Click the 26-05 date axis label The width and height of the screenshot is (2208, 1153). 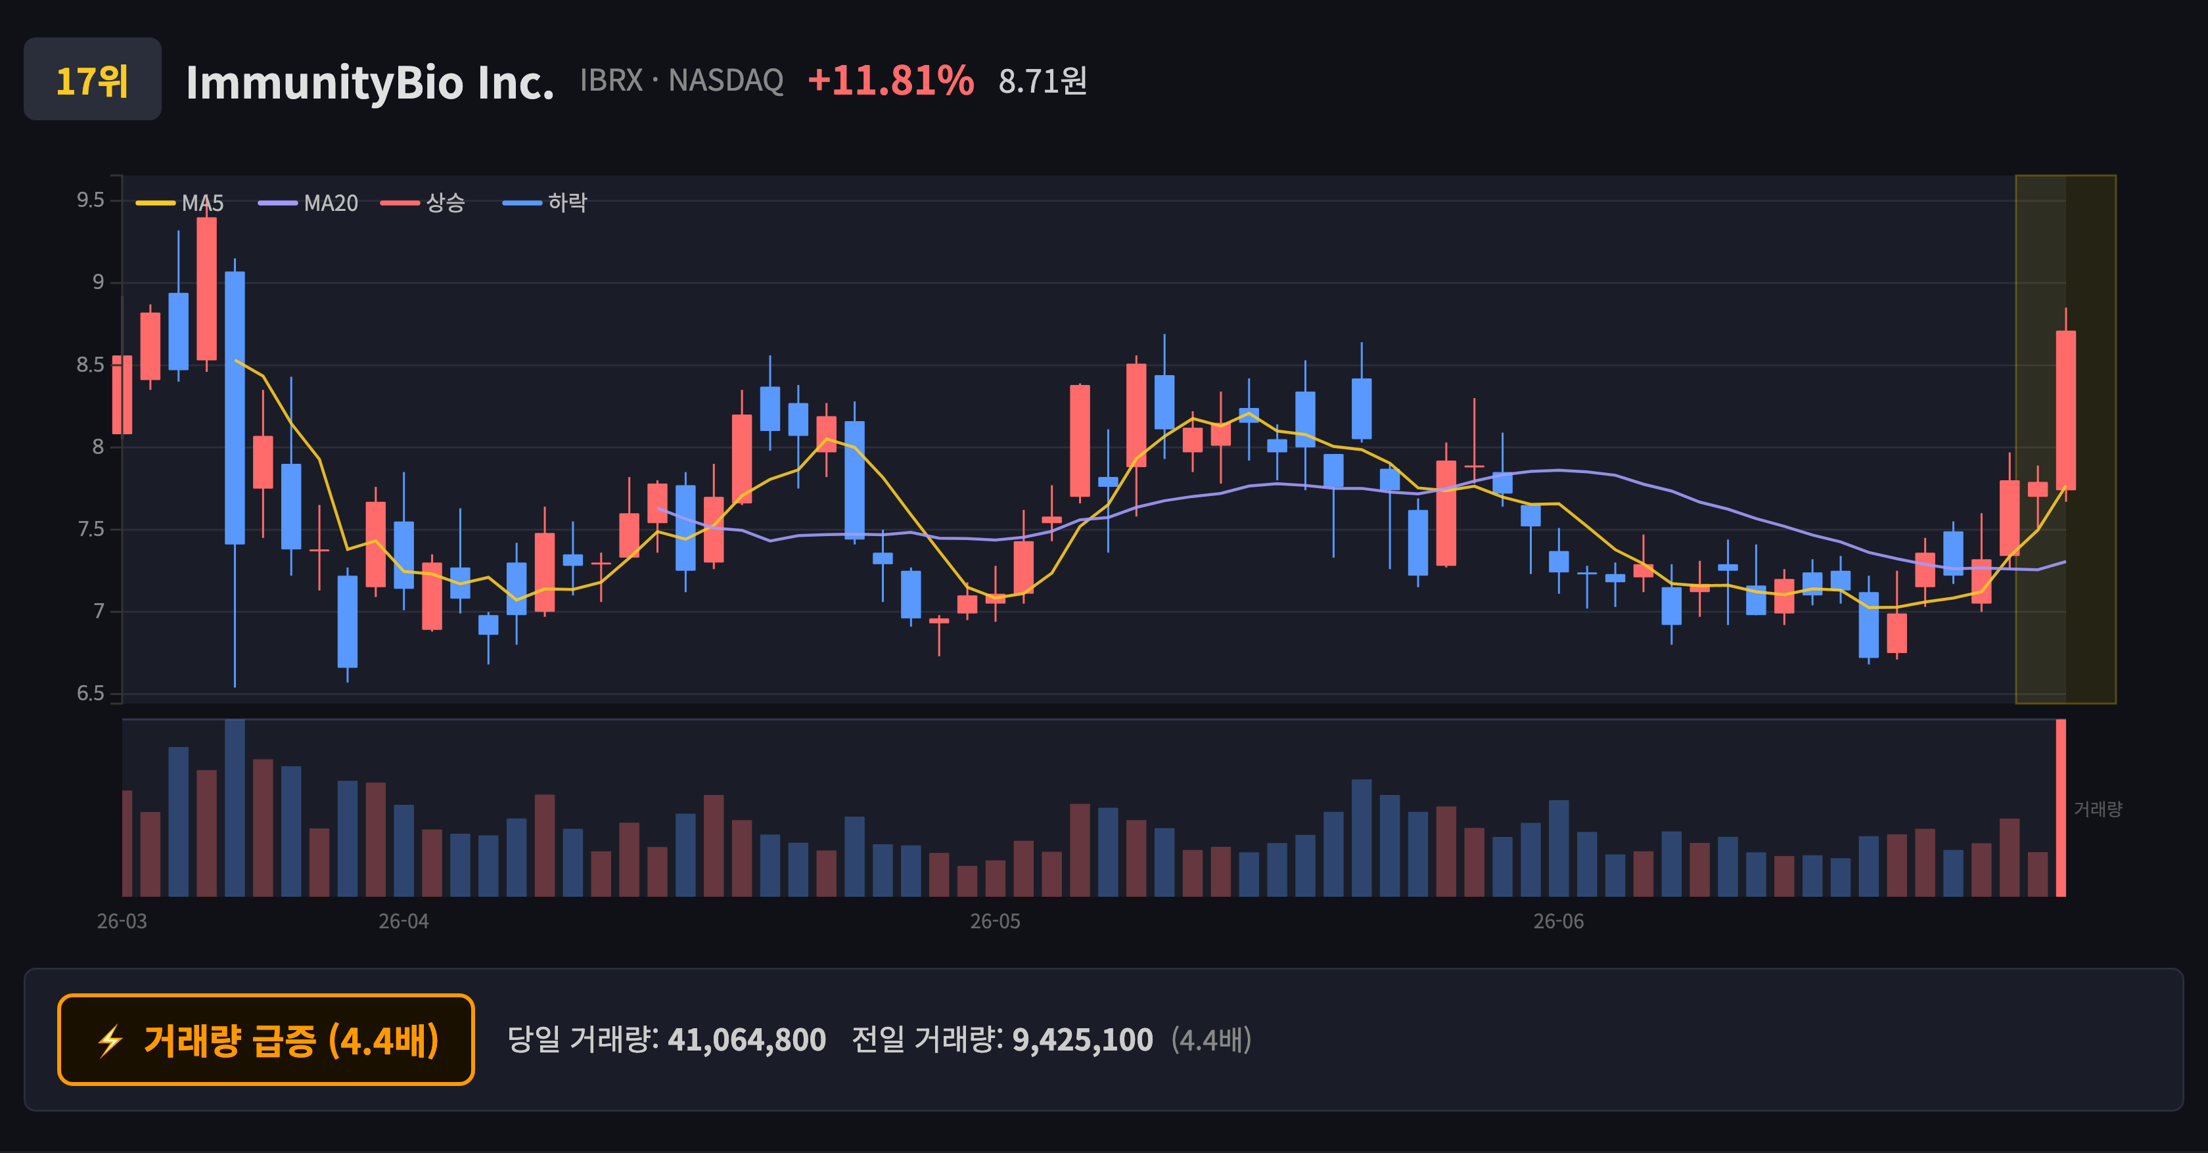(x=995, y=922)
